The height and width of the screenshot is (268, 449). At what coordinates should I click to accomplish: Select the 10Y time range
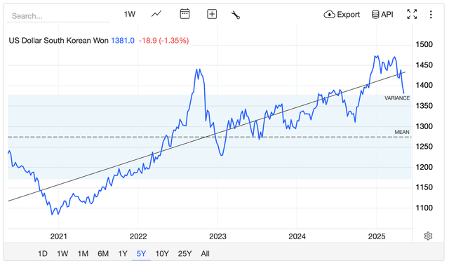click(x=162, y=254)
